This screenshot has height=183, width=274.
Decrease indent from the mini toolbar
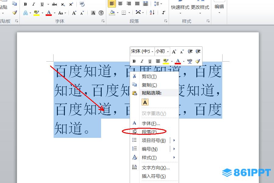pos(190,52)
